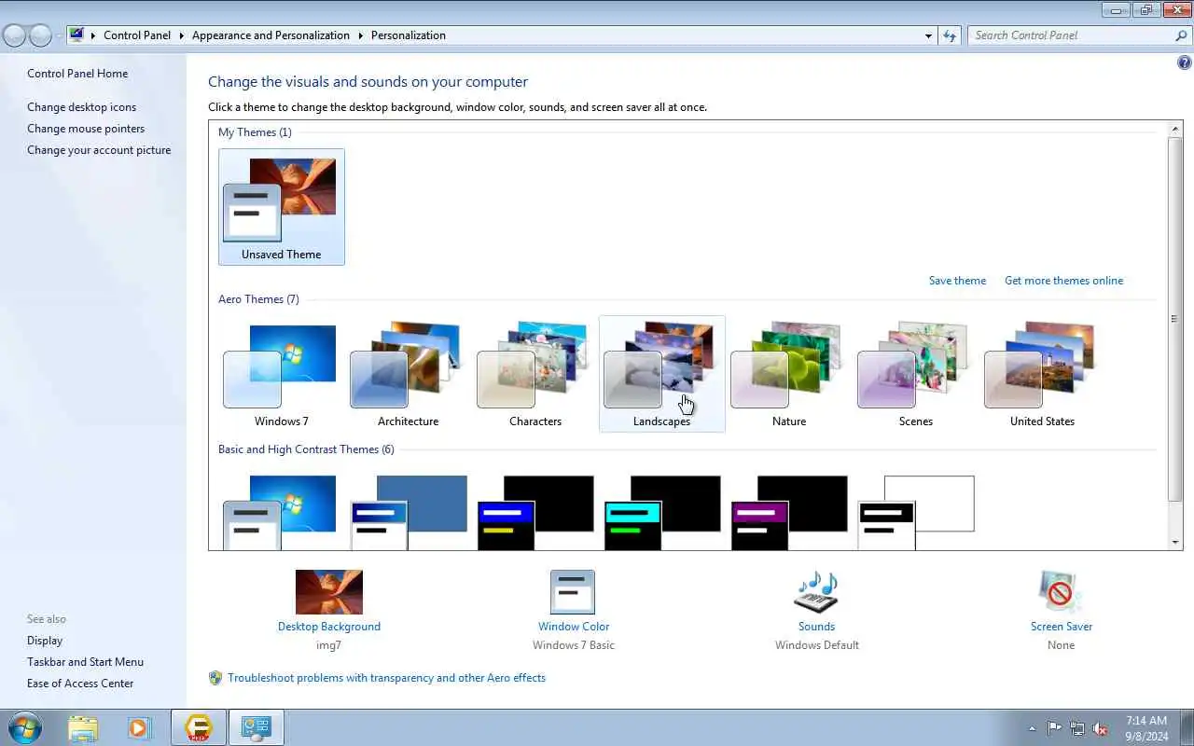
Task: Select the Unsaved Theme thumbnail
Action: (281, 206)
